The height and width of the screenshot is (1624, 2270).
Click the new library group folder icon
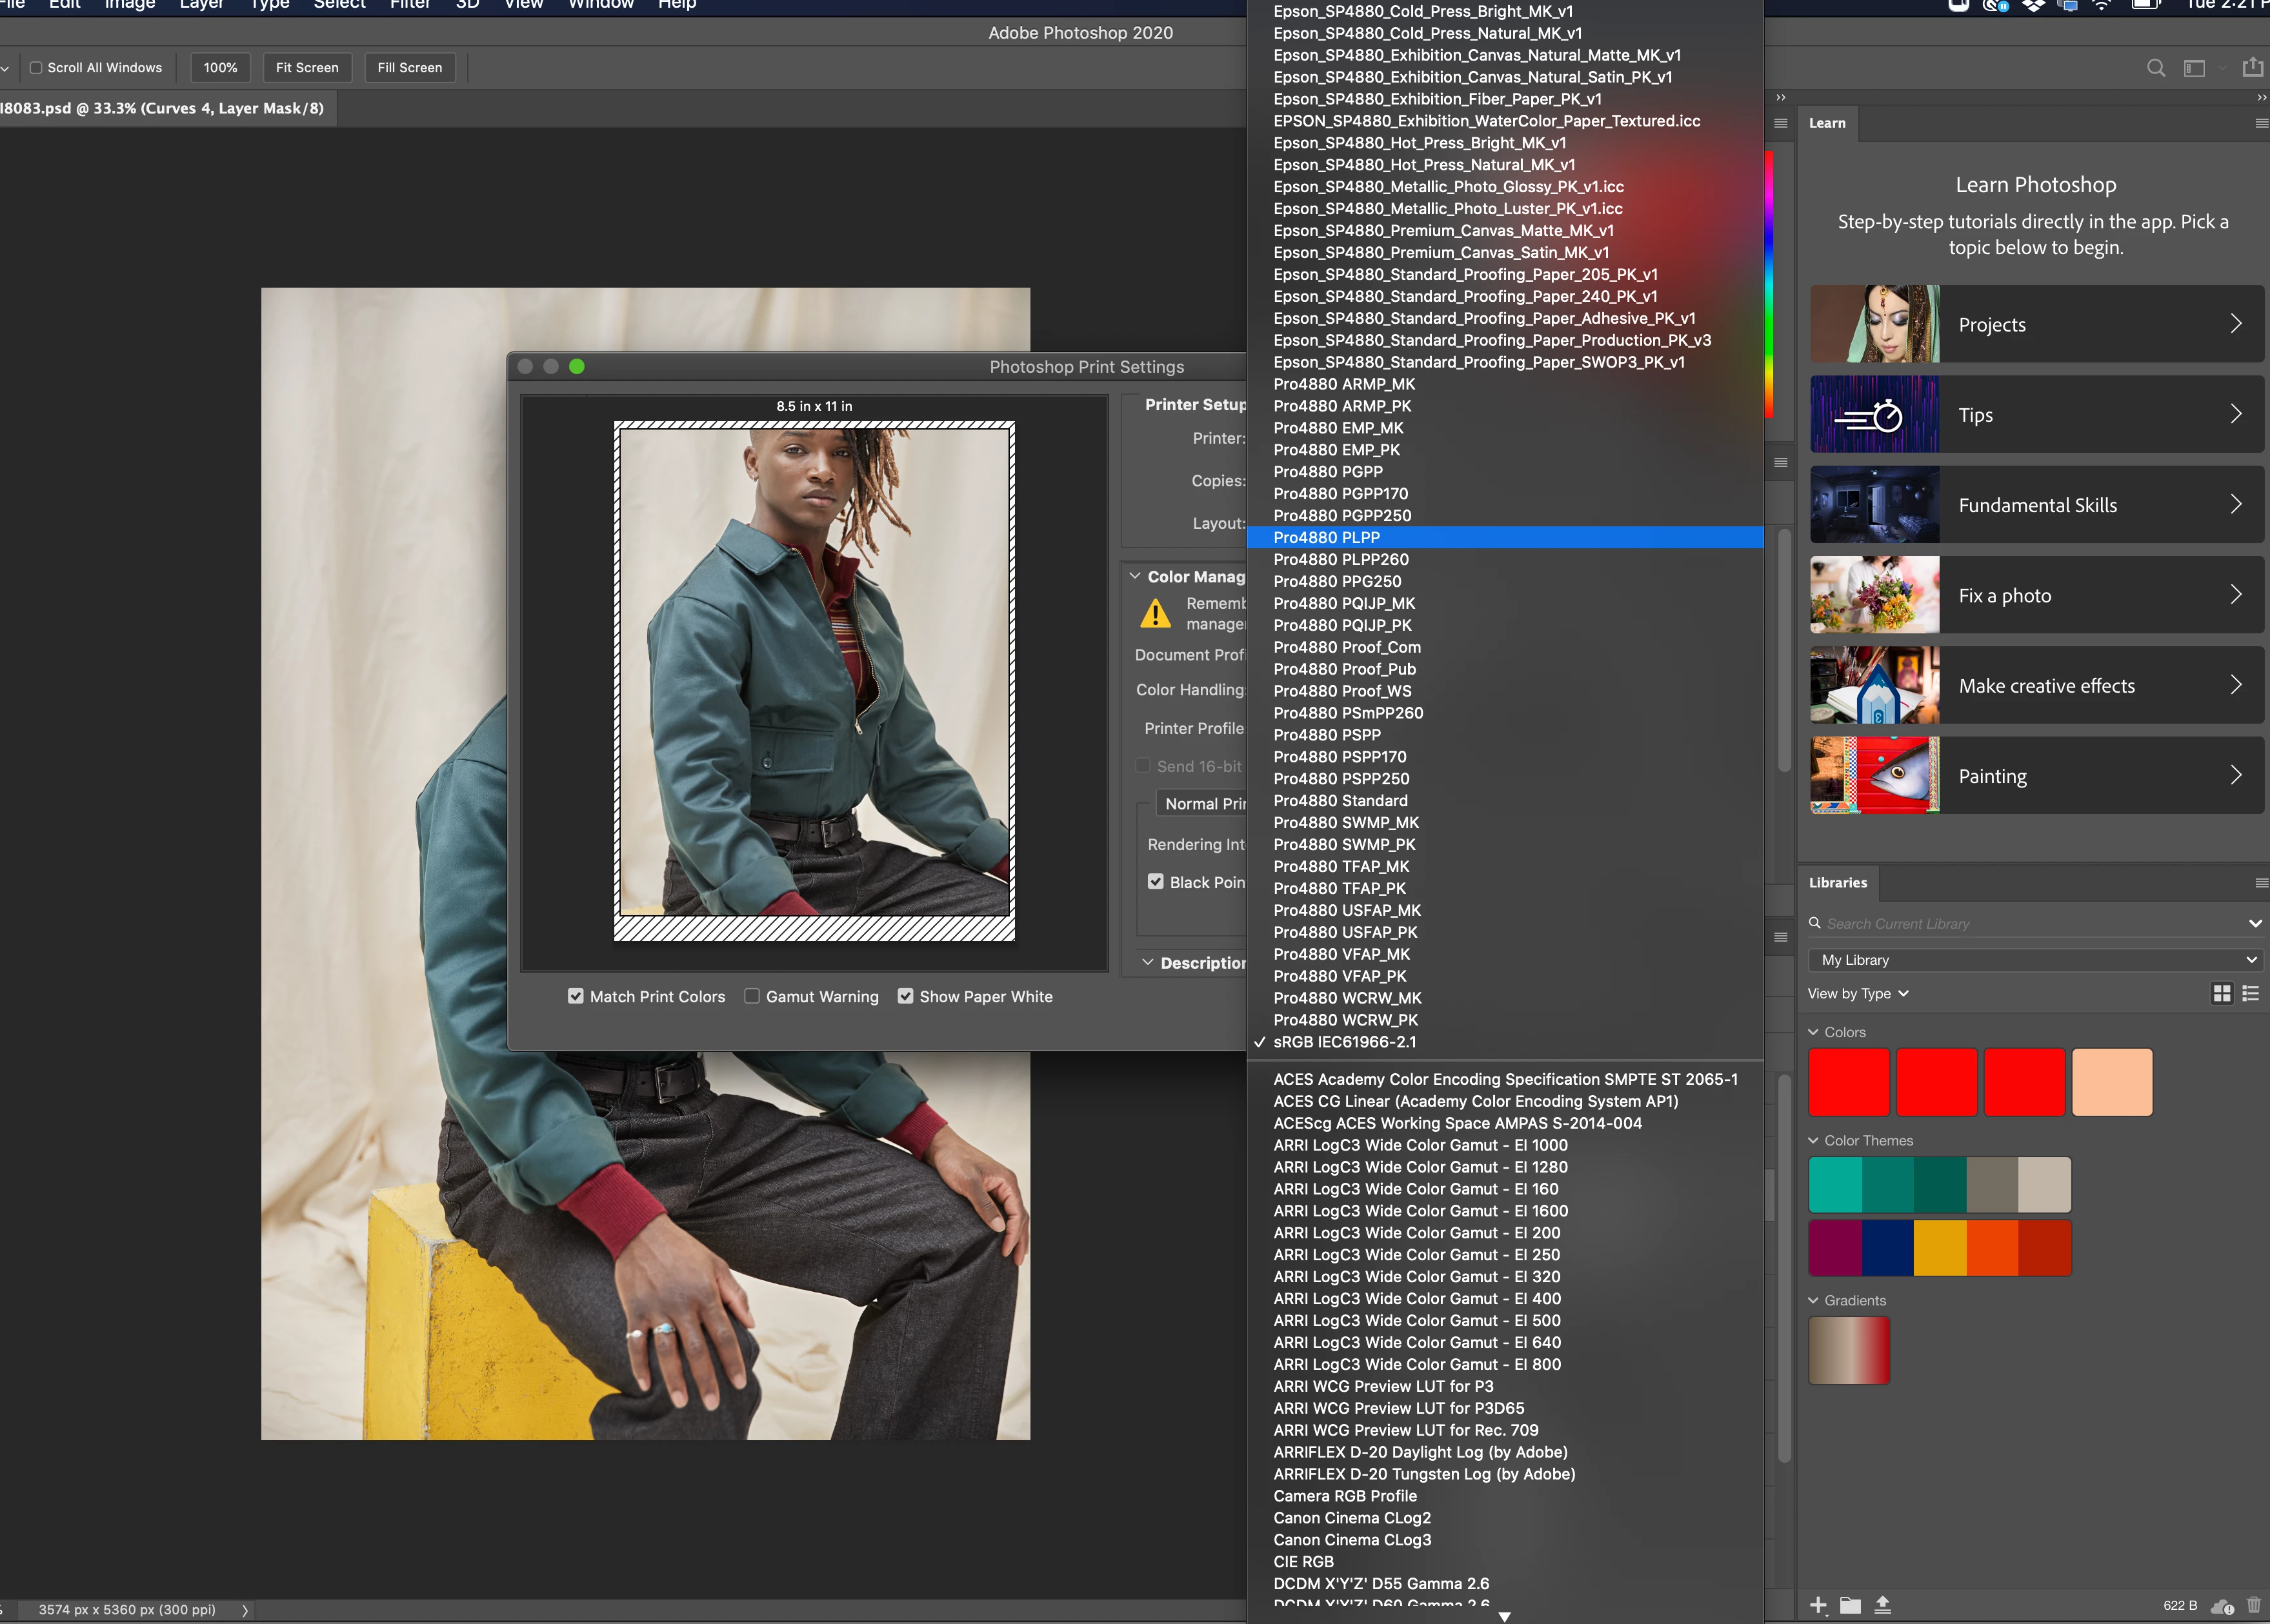(x=1850, y=1605)
